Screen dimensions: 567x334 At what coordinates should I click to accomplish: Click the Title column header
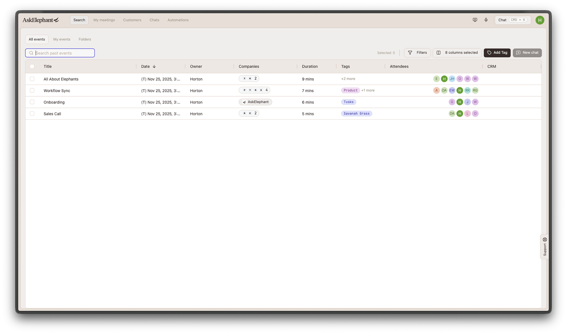click(48, 67)
